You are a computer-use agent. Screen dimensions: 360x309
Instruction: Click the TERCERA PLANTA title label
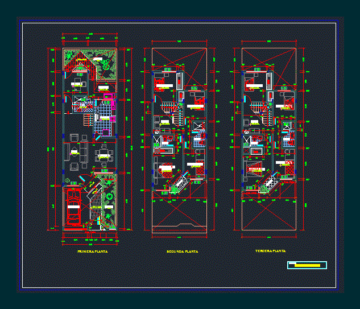270,250
